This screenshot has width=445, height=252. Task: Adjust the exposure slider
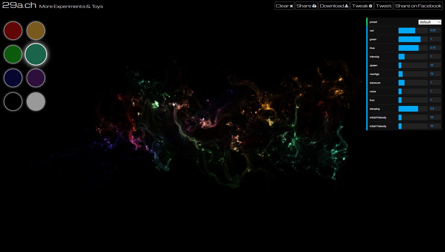coord(413,83)
